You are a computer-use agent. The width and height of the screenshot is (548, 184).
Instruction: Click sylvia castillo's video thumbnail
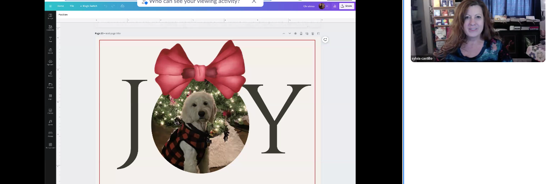tap(478, 31)
